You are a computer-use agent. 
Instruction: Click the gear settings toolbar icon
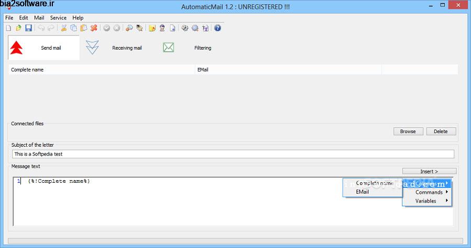[185, 28]
